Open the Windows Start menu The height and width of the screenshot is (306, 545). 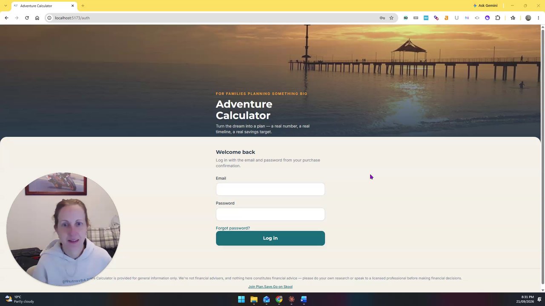(x=241, y=299)
